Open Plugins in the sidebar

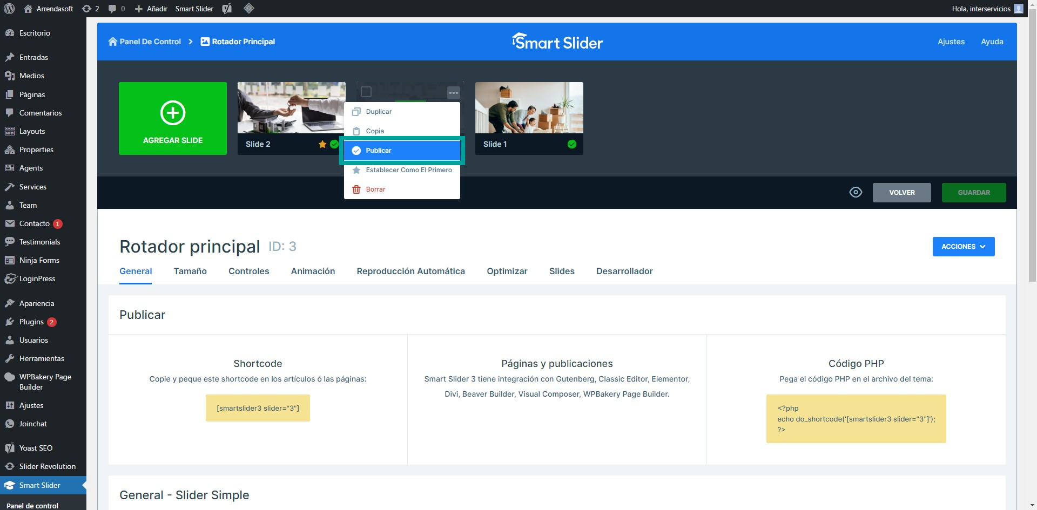click(x=43, y=322)
